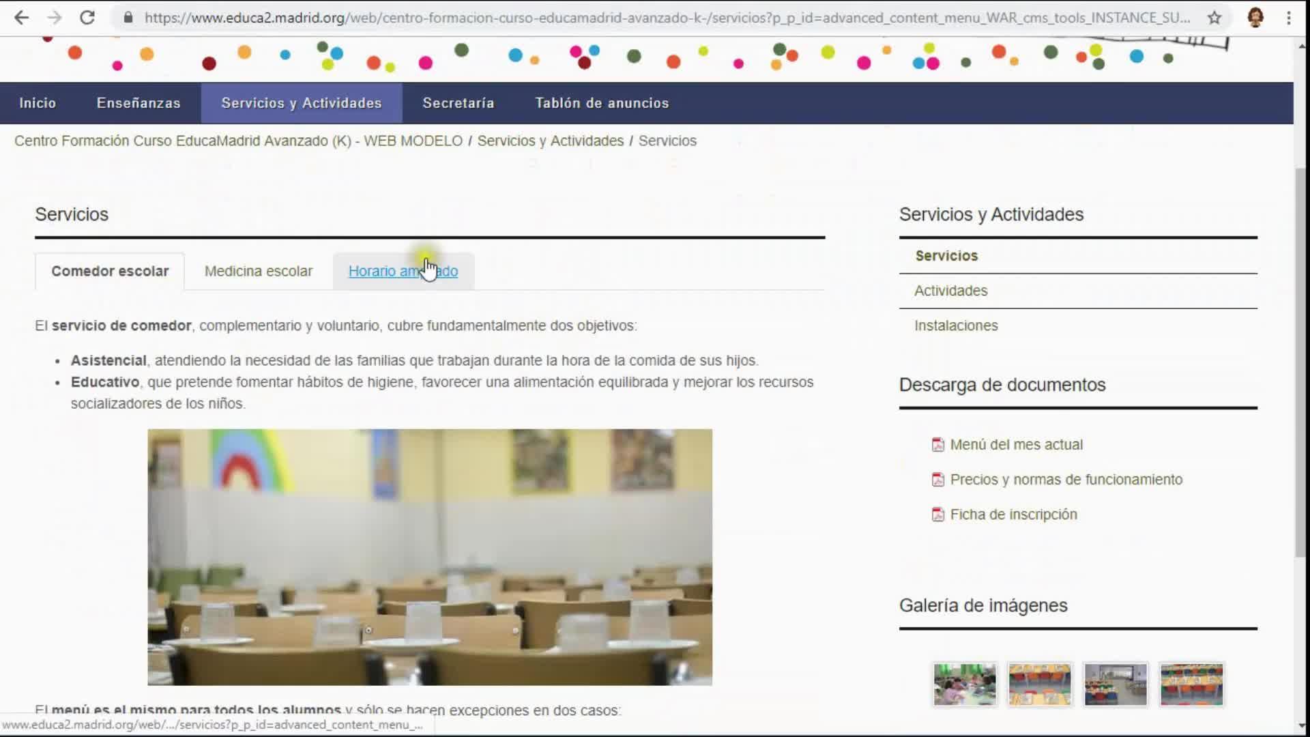Open the Actividades sidebar link
Viewport: 1310px width, 737px height.
[950, 291]
